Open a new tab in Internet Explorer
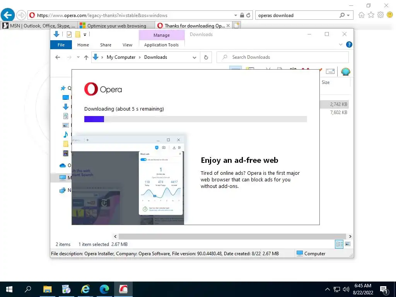This screenshot has height=297, width=396. click(x=237, y=26)
